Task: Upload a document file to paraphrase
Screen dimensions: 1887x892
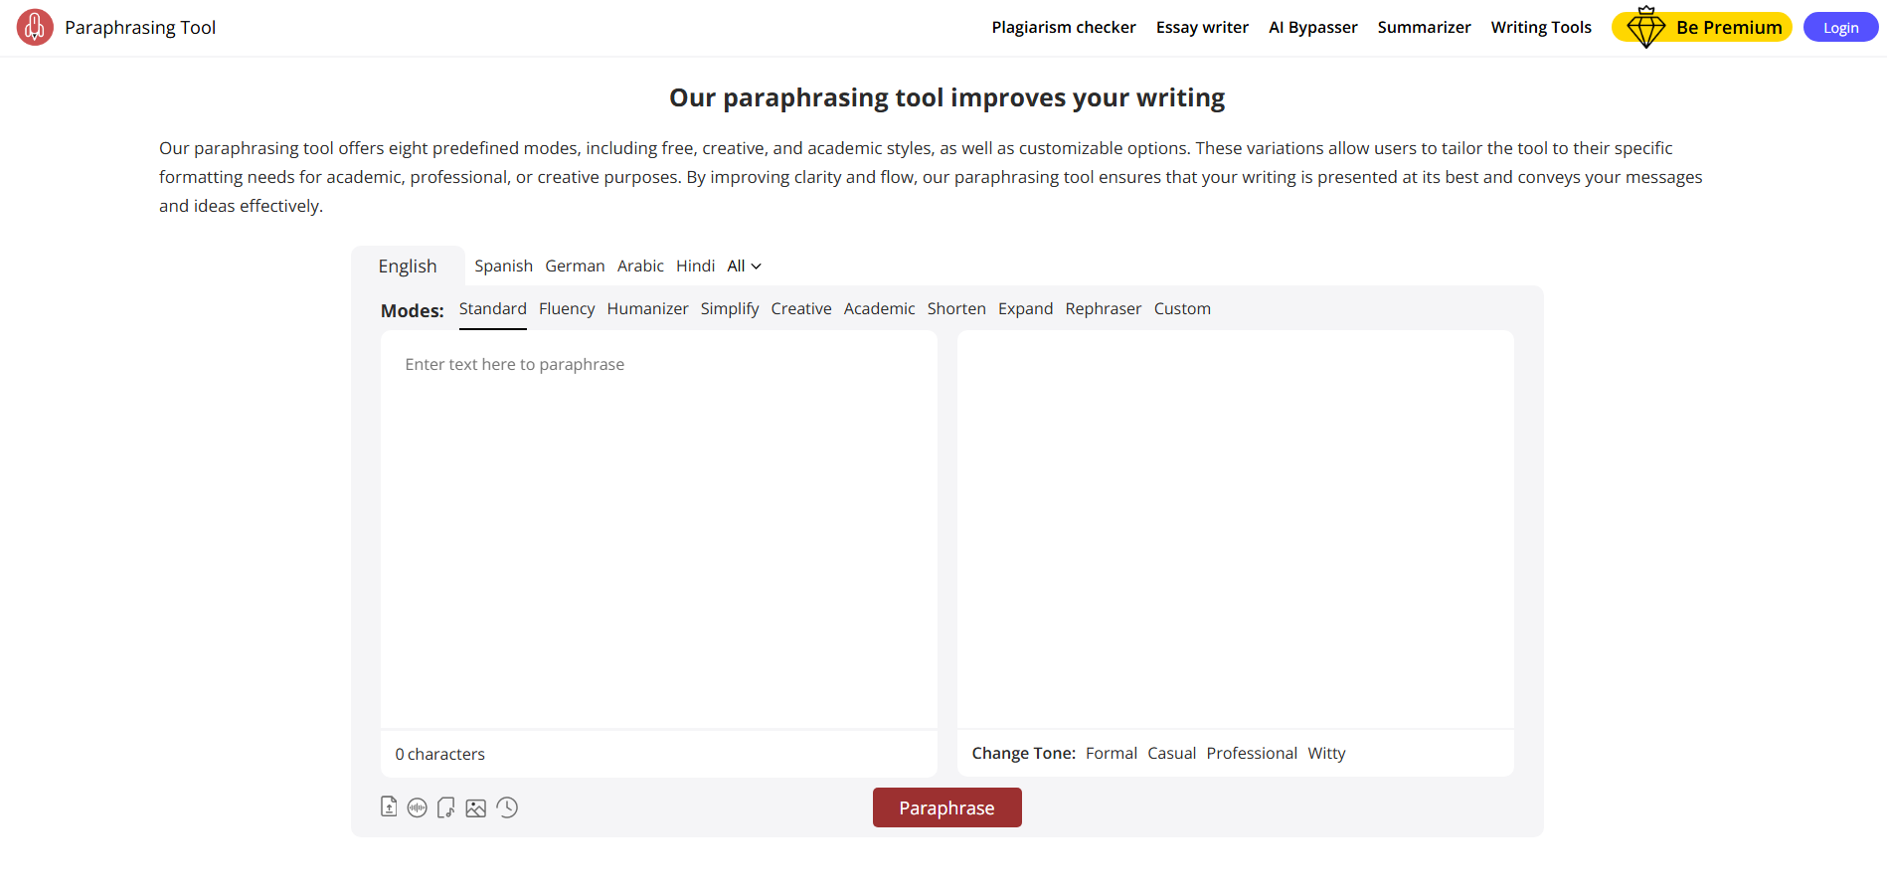Action: pyautogui.click(x=389, y=807)
